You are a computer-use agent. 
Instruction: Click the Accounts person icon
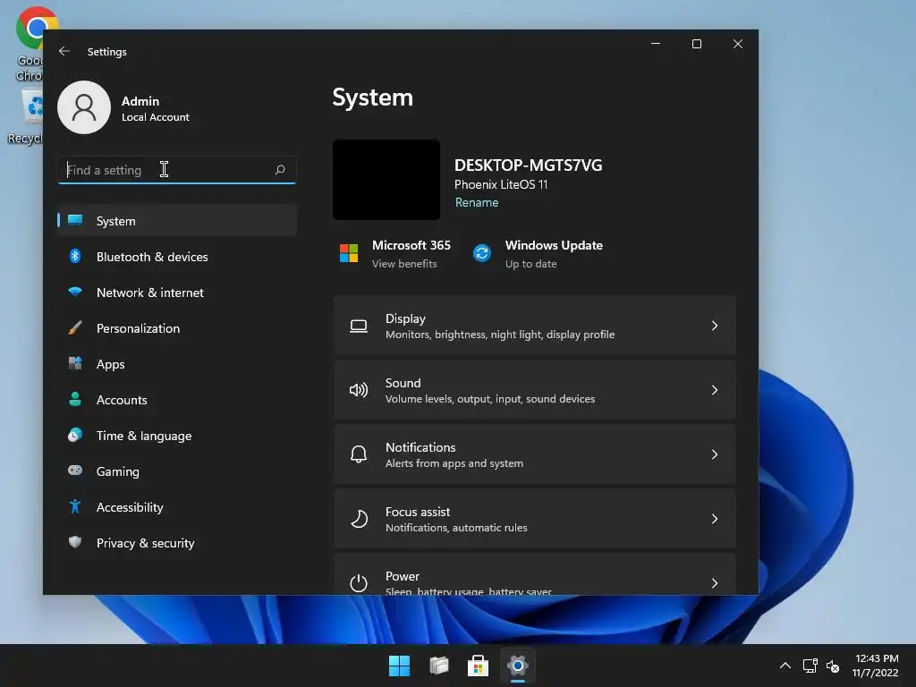(75, 399)
